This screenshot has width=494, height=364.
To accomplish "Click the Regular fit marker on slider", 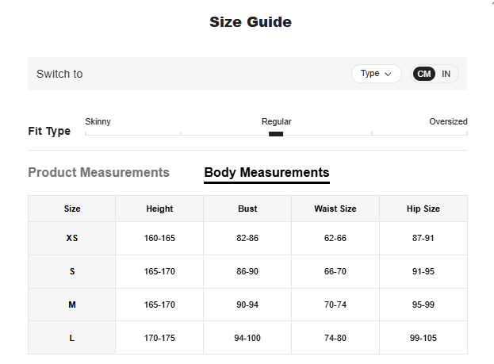I will click(x=276, y=134).
